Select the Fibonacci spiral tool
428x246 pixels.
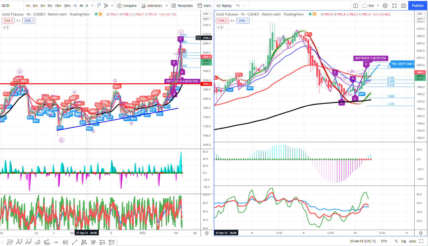93,242
